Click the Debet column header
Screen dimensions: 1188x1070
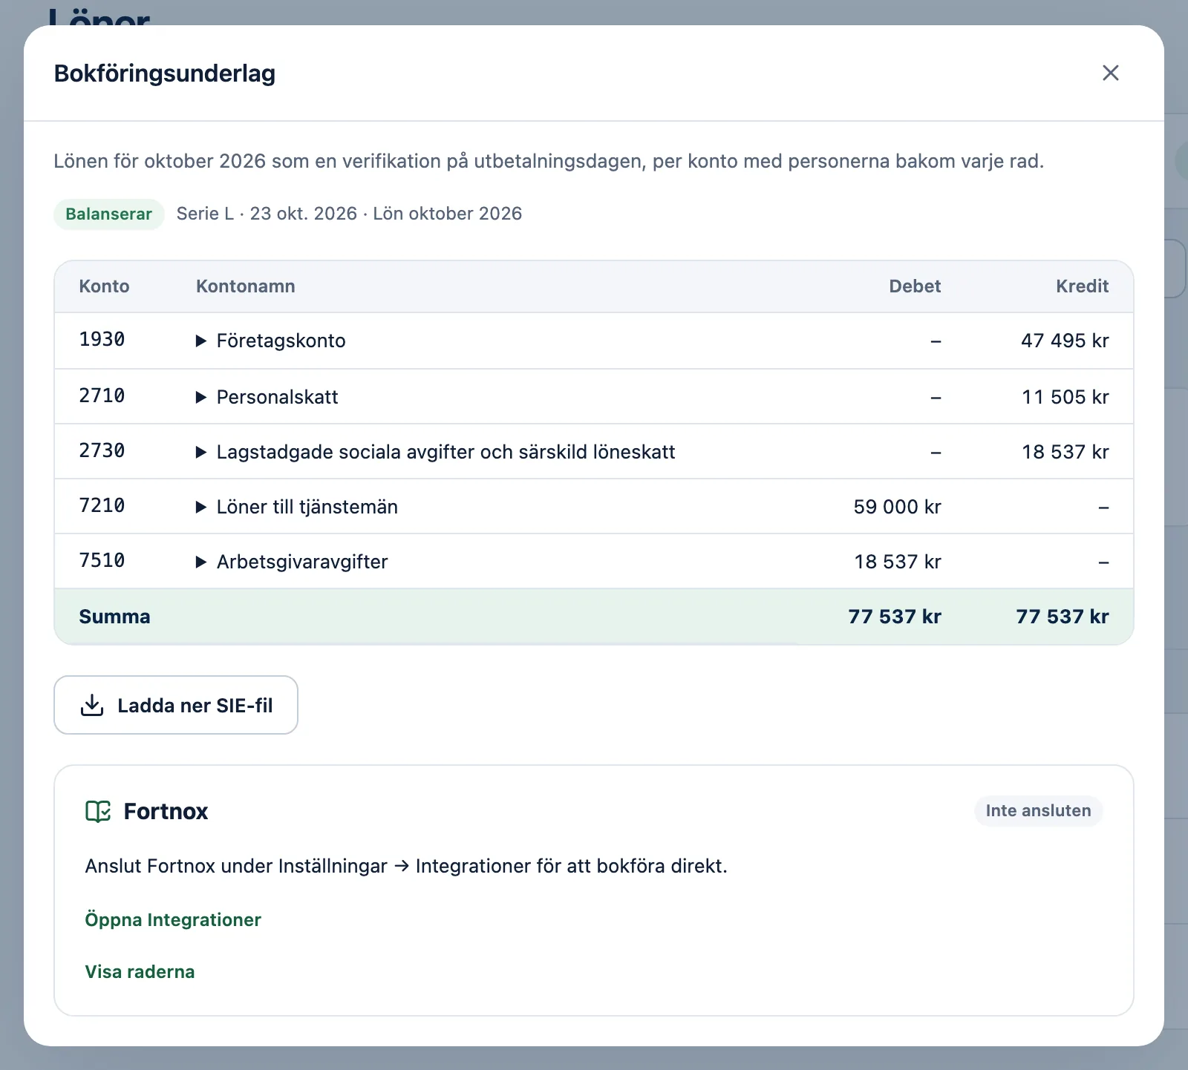(x=915, y=286)
